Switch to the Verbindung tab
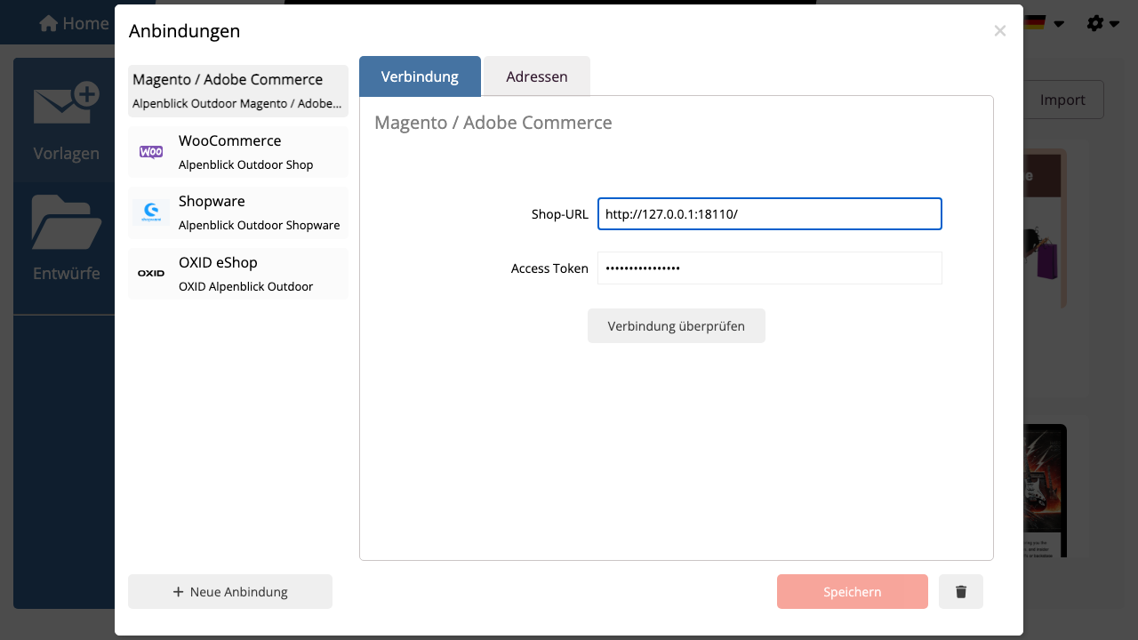Image resolution: width=1138 pixels, height=640 pixels. [x=420, y=76]
